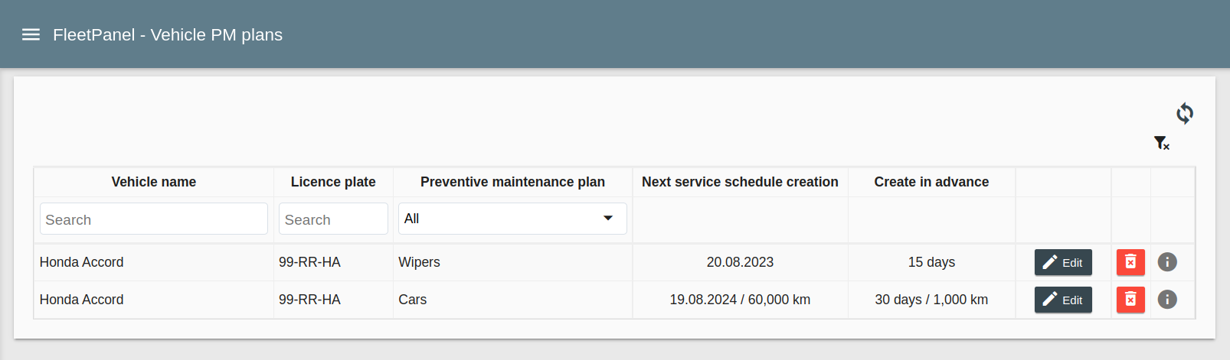This screenshot has height=360, width=1230.
Task: Show info for the Wipers plan
Action: [1167, 262]
